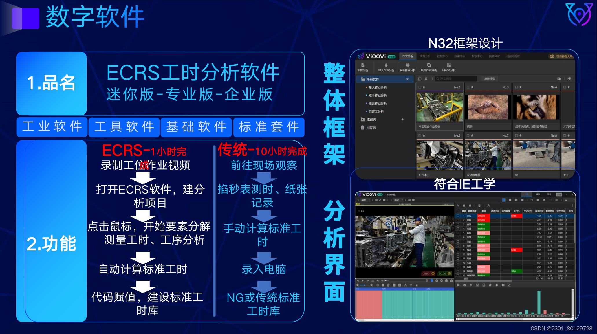Switch to the 改善分析 tab
Image resolution: width=597 pixels, height=334 pixels.
(x=425, y=56)
